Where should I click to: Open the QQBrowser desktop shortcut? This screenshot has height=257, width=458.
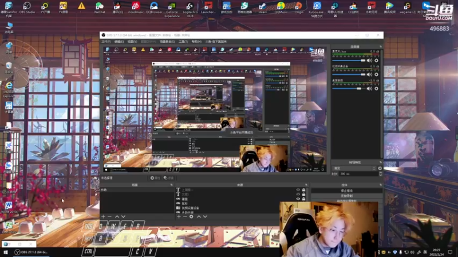tap(154, 7)
